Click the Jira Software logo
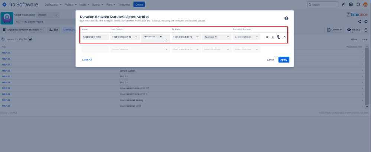371x152 pixels. [20, 4]
